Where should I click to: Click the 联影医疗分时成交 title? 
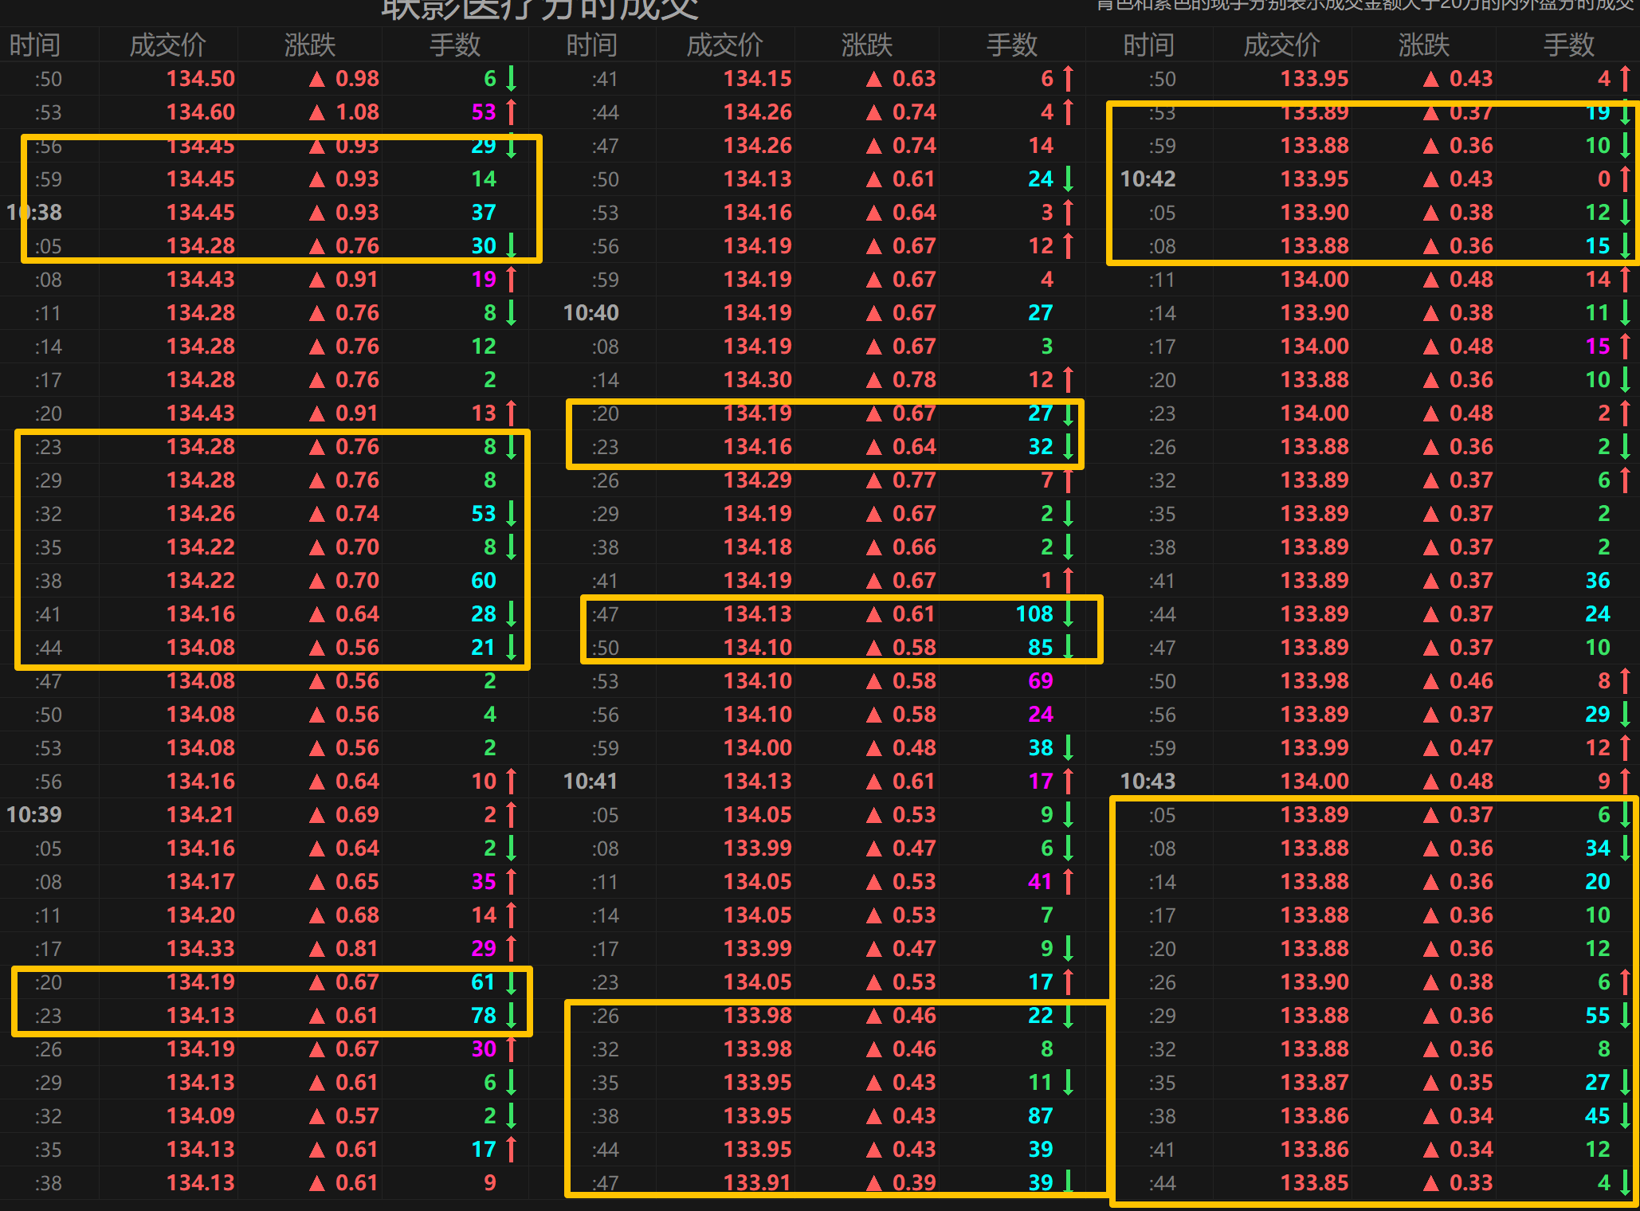point(539,10)
